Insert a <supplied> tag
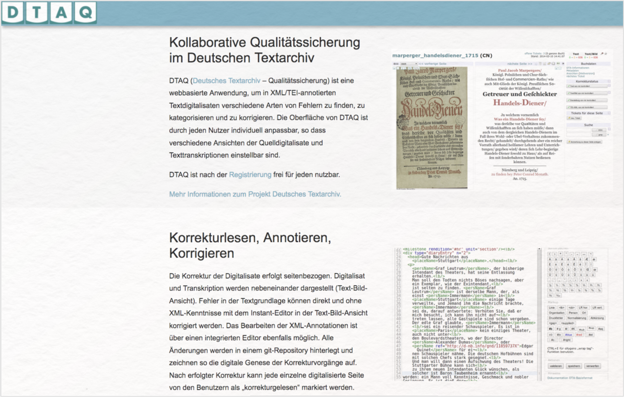Screen dimensions: 624x397 pos(568,323)
